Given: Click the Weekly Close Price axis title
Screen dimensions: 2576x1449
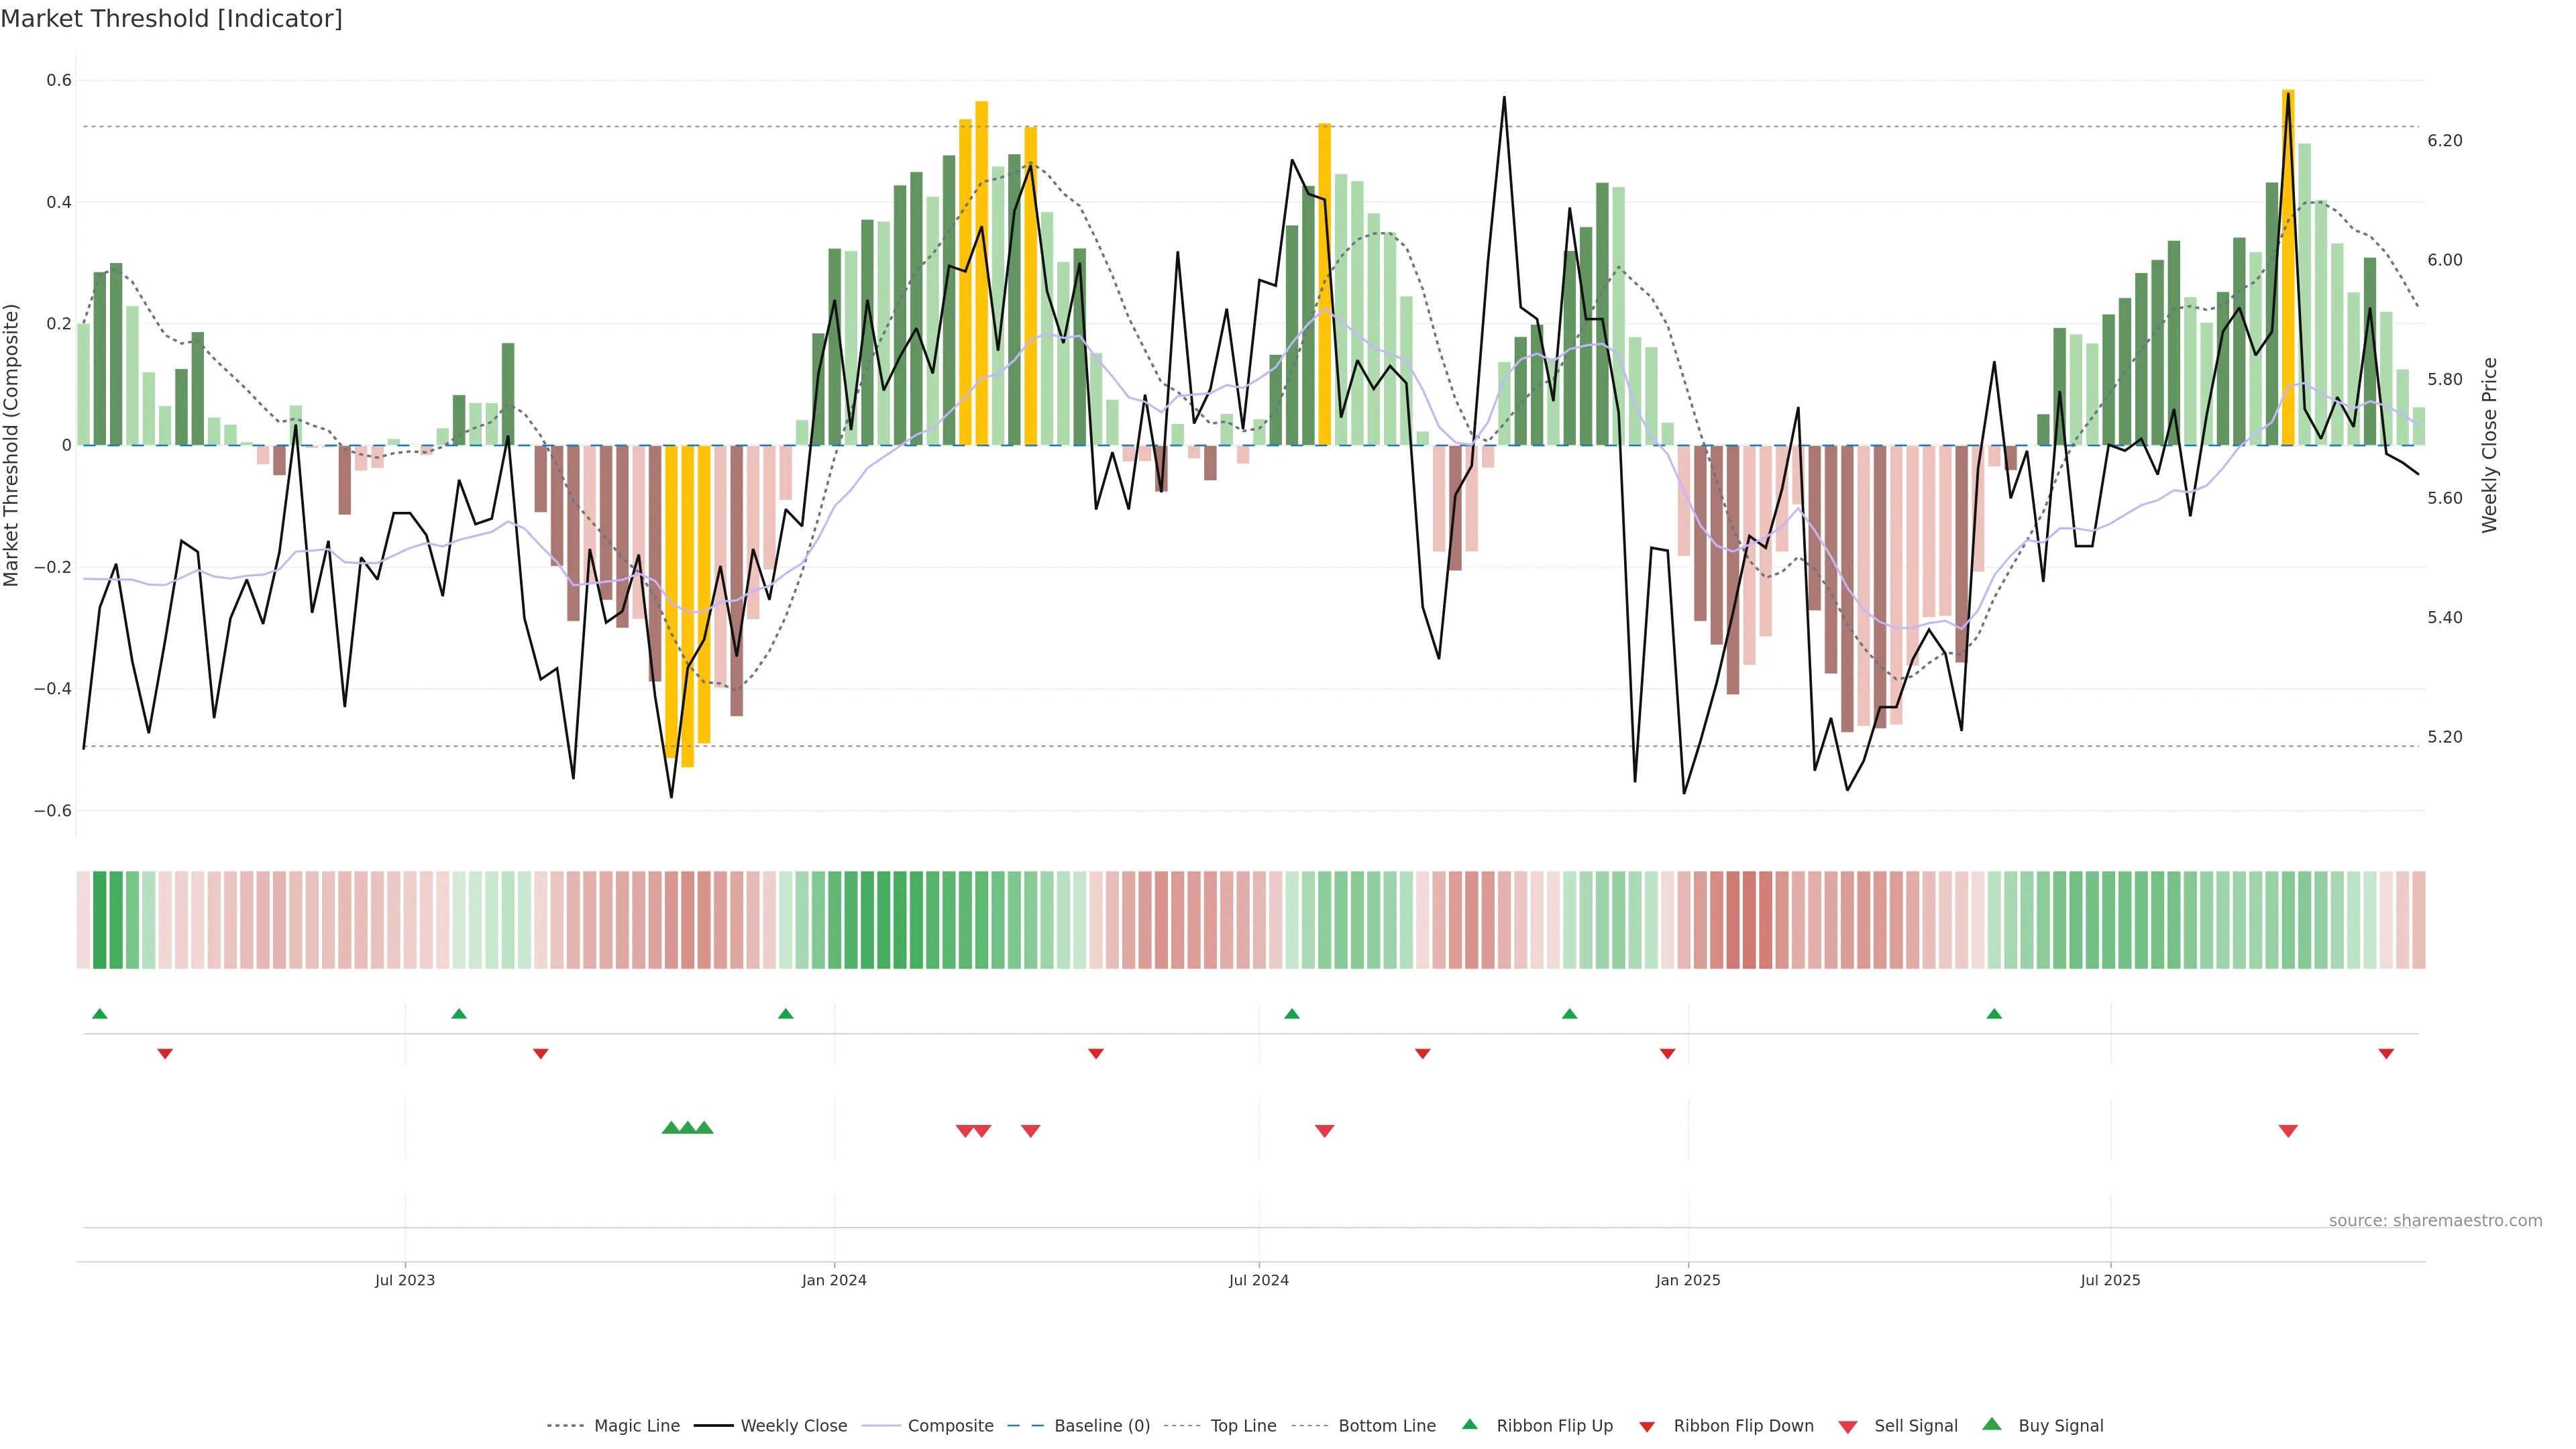Looking at the screenshot, I should (2489, 445).
